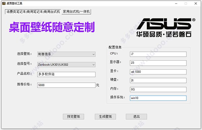Click the ASUS logo image
Screen dimensions: 202x130
(x=166, y=28)
